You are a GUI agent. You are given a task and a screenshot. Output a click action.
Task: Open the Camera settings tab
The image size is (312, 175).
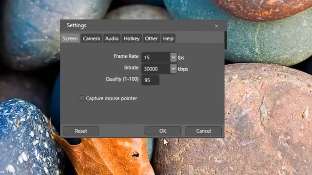(91, 38)
